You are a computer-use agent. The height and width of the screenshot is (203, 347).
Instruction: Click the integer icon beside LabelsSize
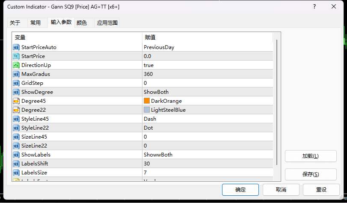(16, 173)
